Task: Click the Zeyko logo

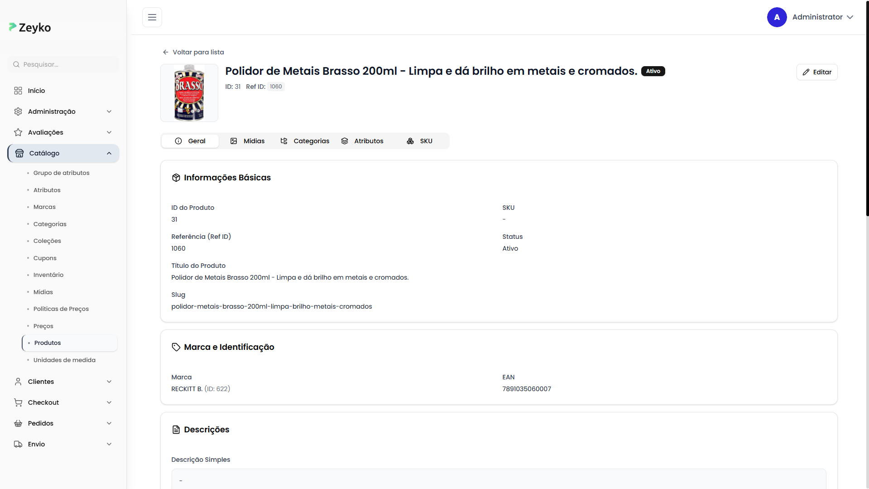Action: 30,28
